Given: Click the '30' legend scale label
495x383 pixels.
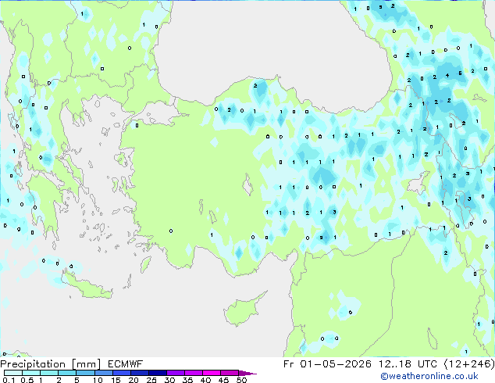Looking at the screenshot, I should [169, 380].
